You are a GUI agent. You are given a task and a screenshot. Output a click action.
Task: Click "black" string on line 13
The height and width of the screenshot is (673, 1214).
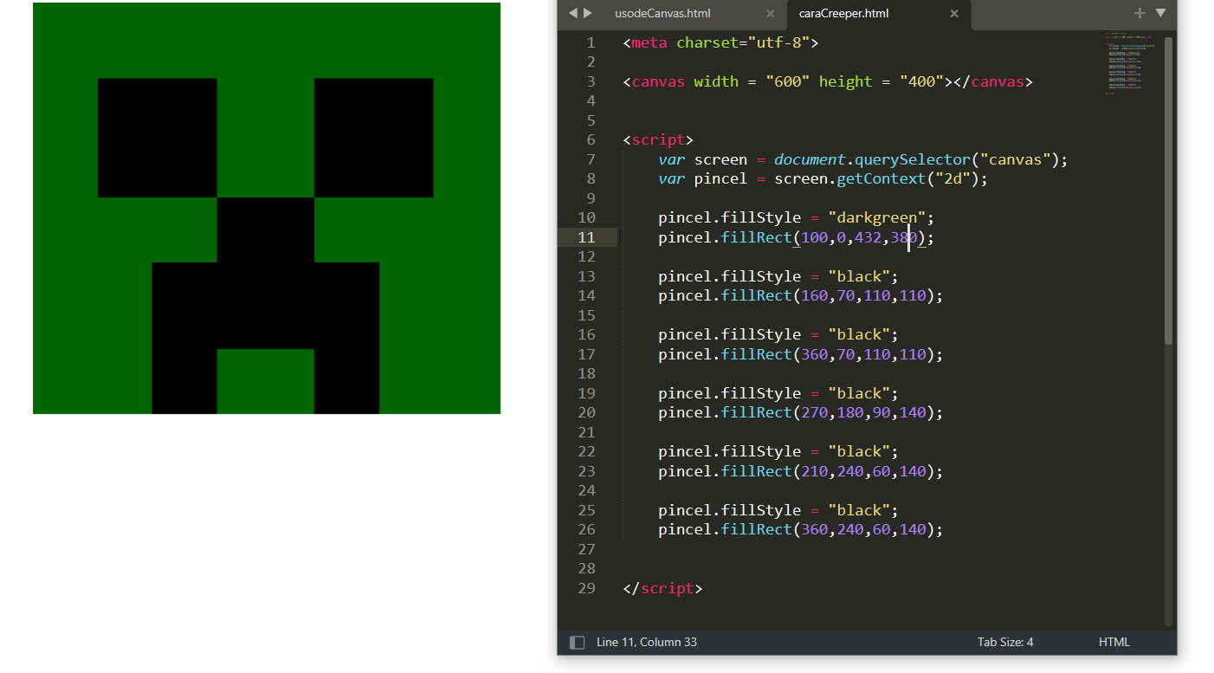coord(859,276)
